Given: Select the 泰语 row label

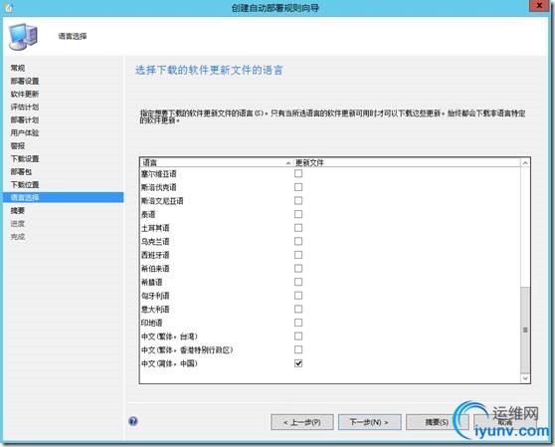Looking at the screenshot, I should [148, 214].
